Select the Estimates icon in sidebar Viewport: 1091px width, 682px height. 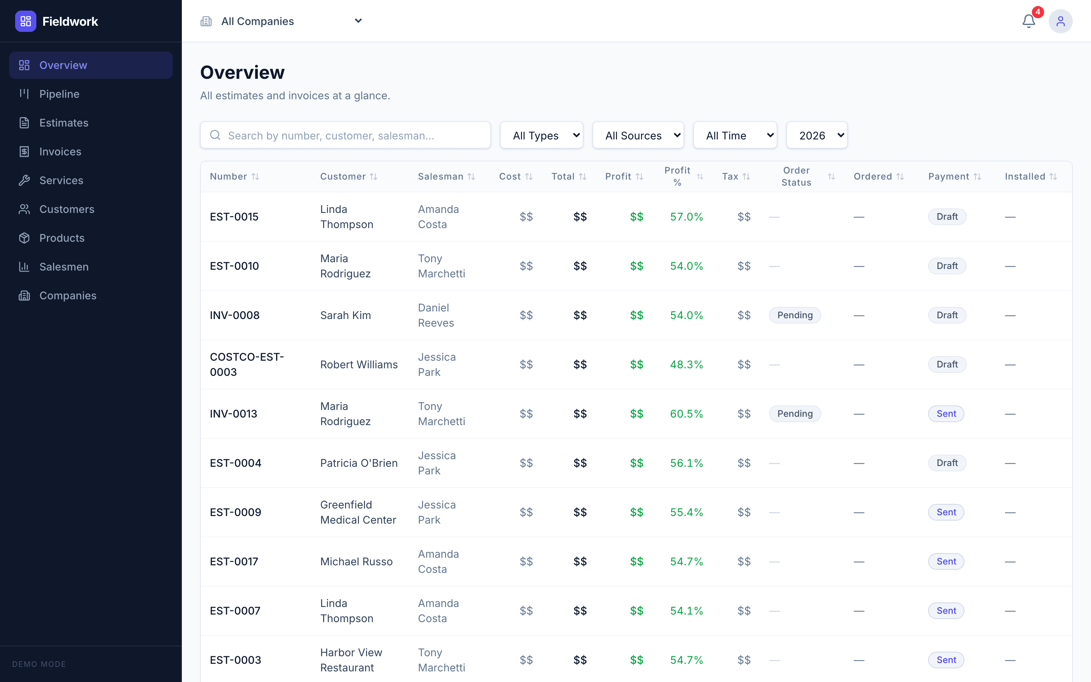point(25,123)
